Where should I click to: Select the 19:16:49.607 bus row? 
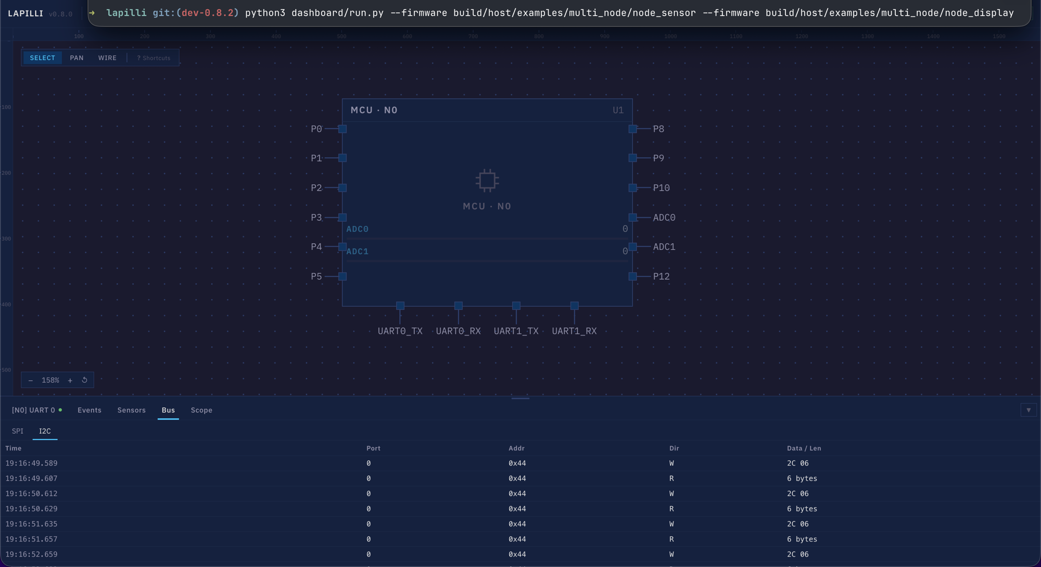point(520,478)
